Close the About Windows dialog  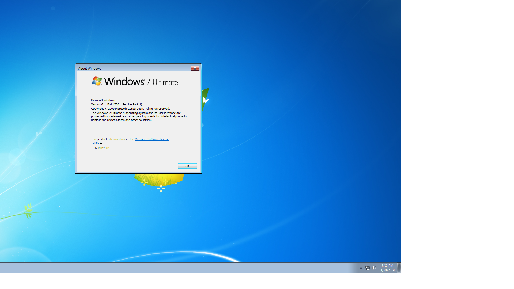(195, 69)
